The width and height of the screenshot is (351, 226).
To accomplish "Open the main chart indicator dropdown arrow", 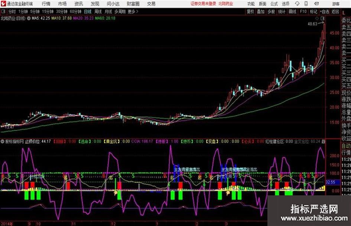I will point(29,18).
